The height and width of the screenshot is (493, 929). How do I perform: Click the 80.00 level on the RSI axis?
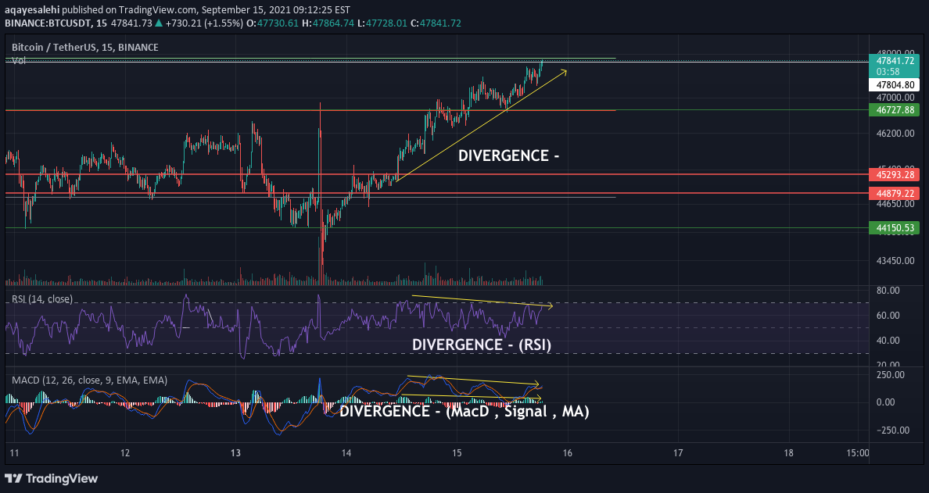tap(888, 290)
